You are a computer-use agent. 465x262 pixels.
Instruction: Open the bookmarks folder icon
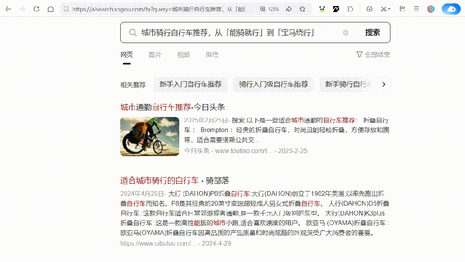pyautogui.click(x=403, y=9)
